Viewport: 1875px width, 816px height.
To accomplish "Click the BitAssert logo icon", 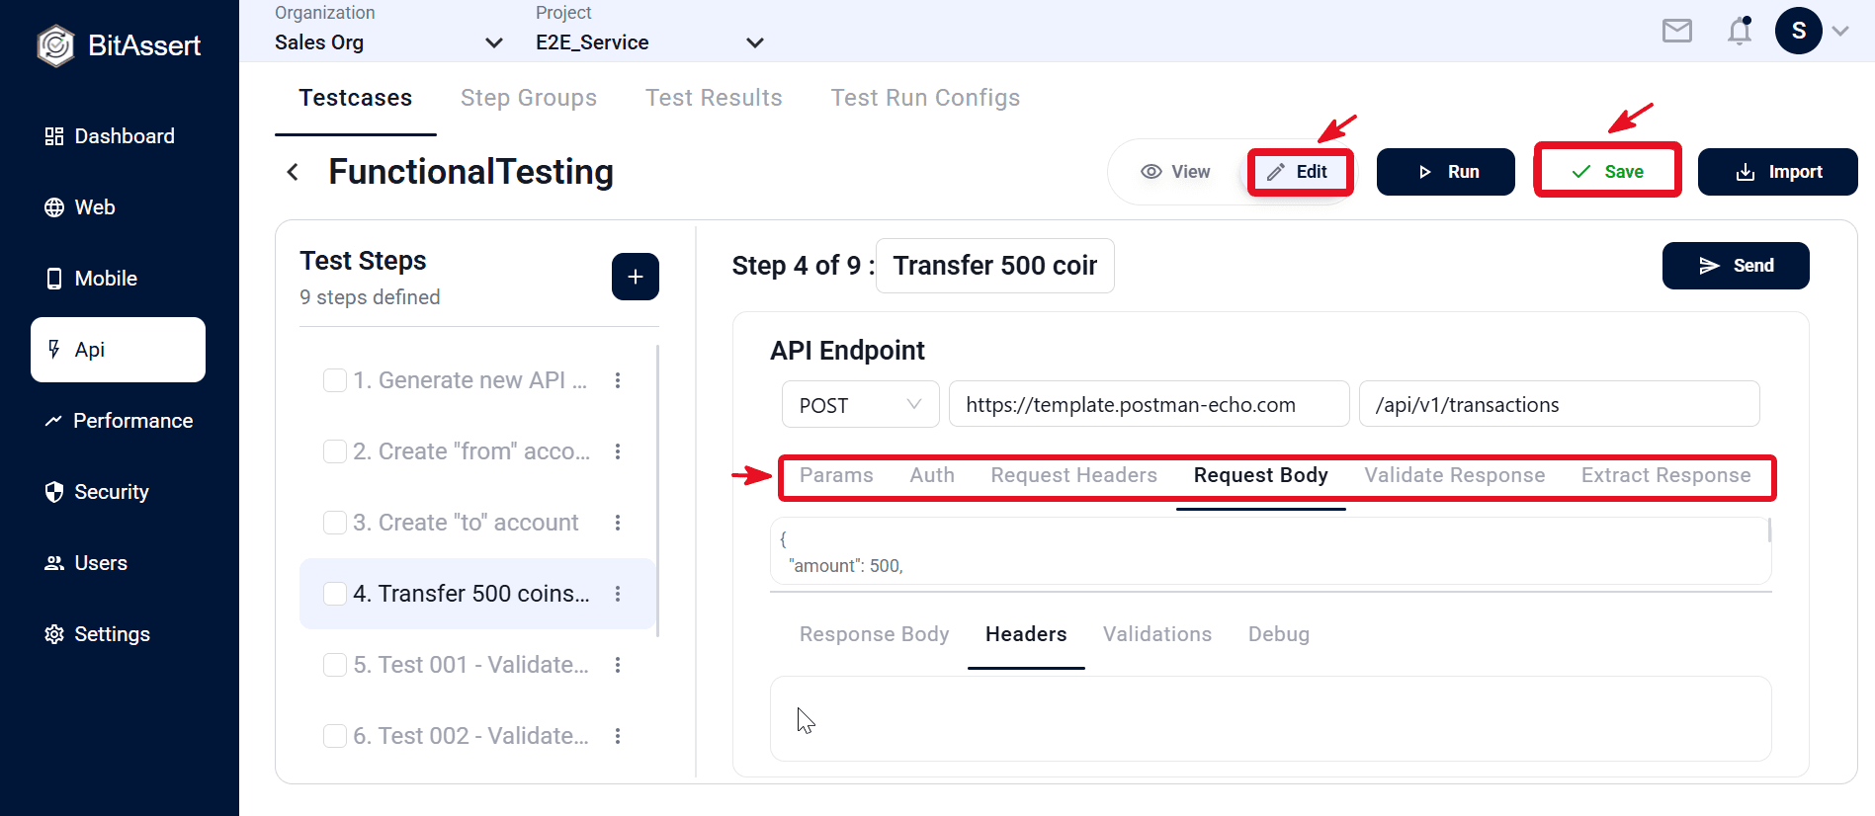I will pos(55,45).
